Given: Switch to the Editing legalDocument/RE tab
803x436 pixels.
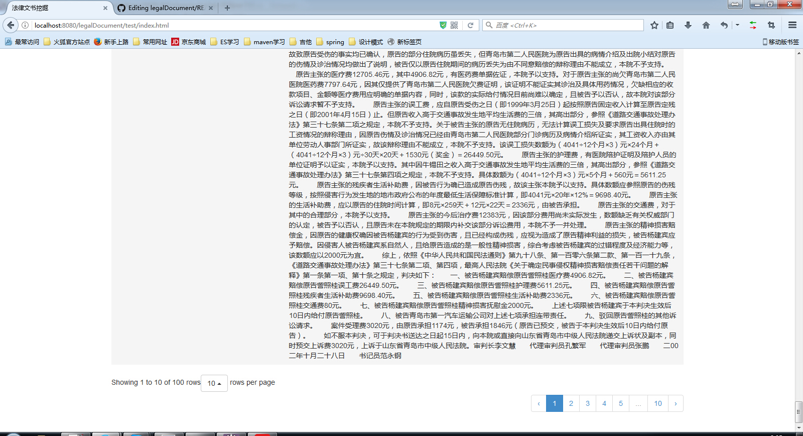Looking at the screenshot, I should click(x=166, y=8).
